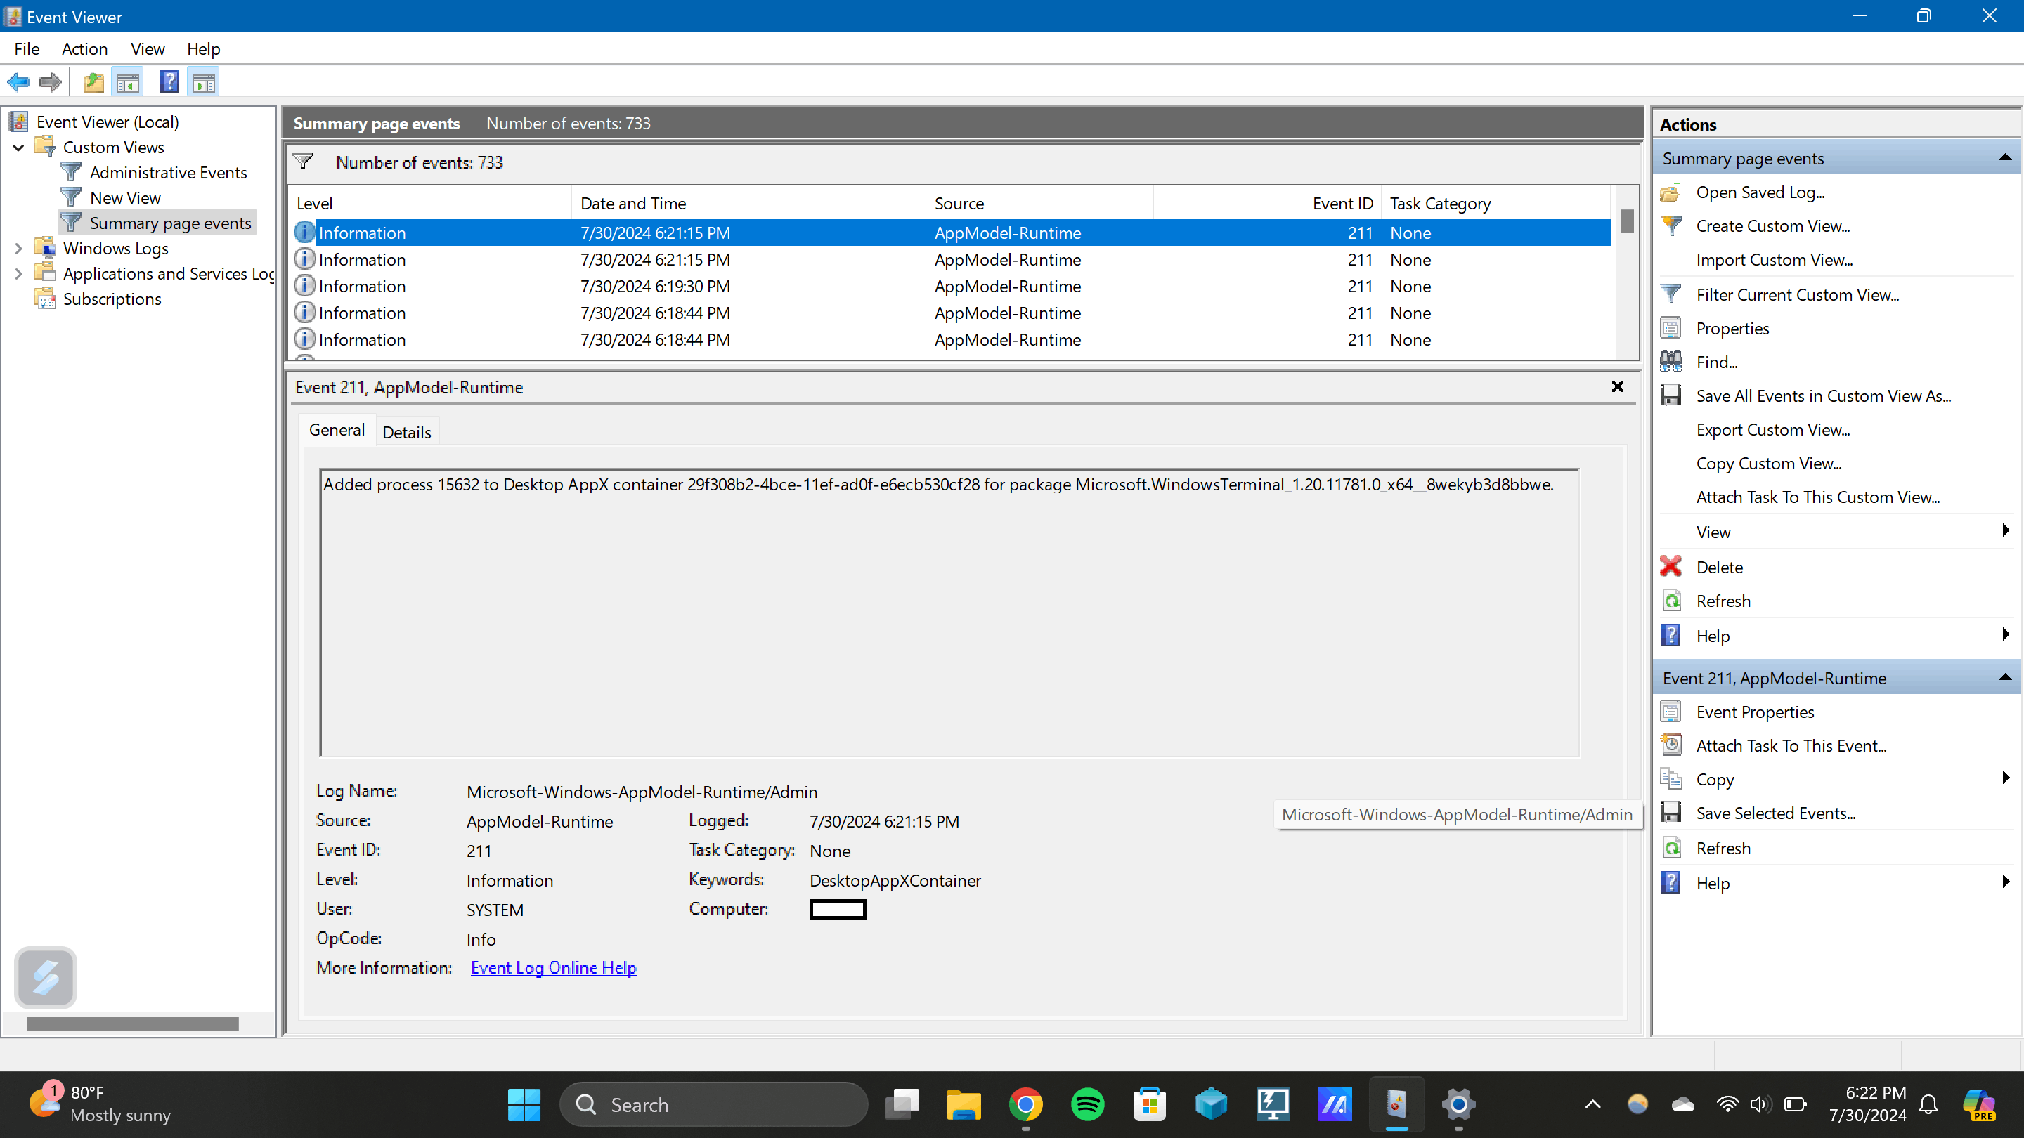
Task: Toggle the show/hide action pane toolbar button
Action: (204, 81)
